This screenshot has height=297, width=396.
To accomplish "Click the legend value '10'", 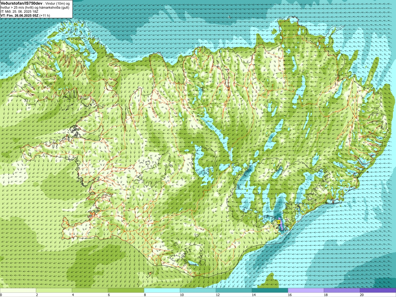I will (x=182, y=295).
